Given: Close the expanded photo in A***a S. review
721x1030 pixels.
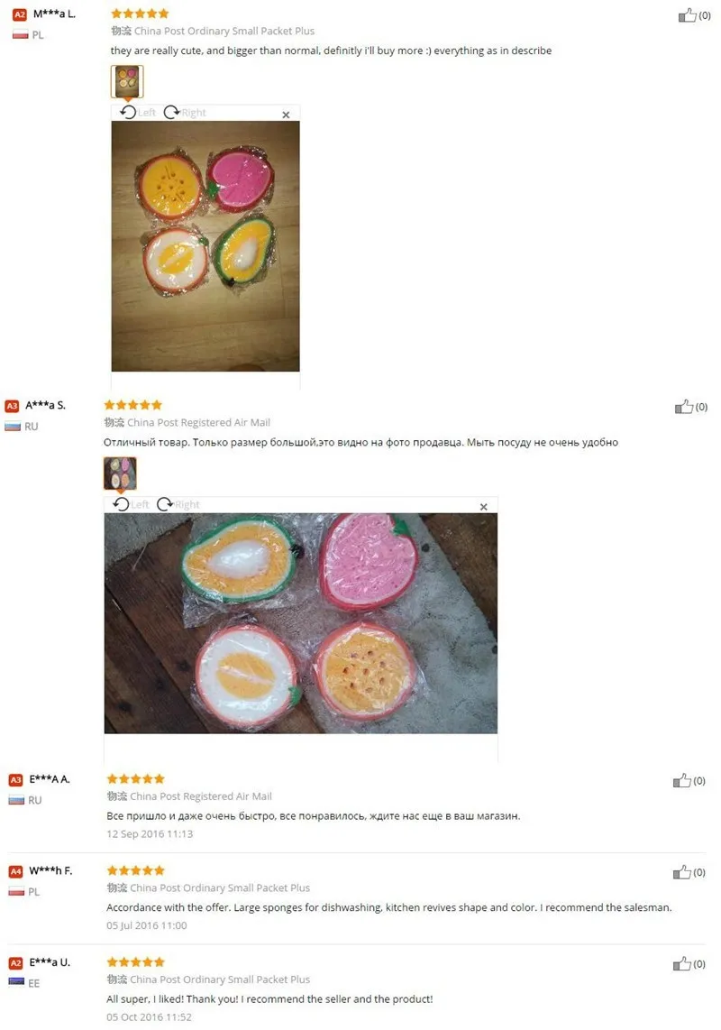Looking at the screenshot, I should click(483, 507).
